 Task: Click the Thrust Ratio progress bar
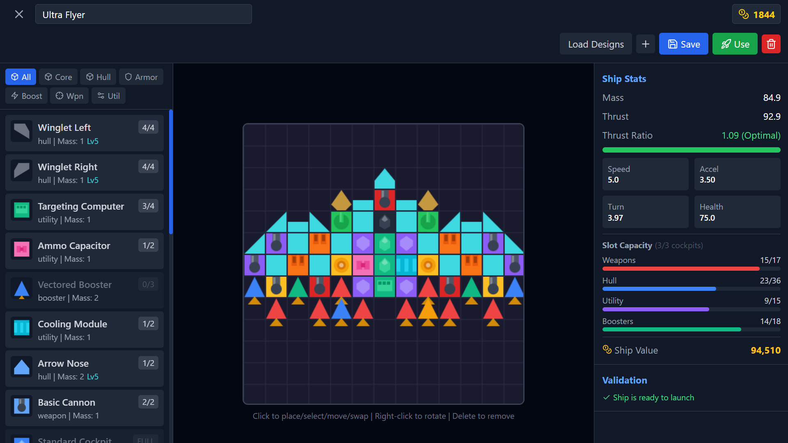tap(691, 150)
